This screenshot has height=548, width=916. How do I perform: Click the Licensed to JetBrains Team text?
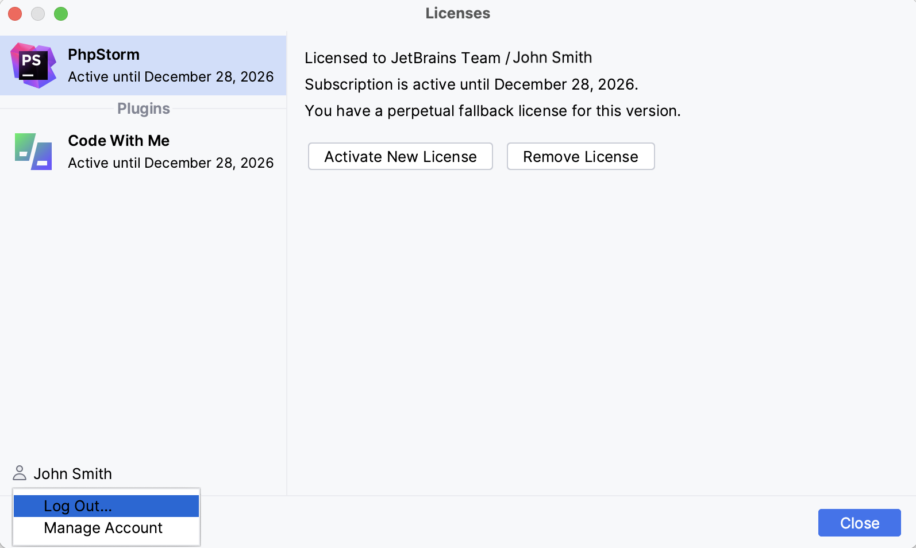[x=448, y=58]
